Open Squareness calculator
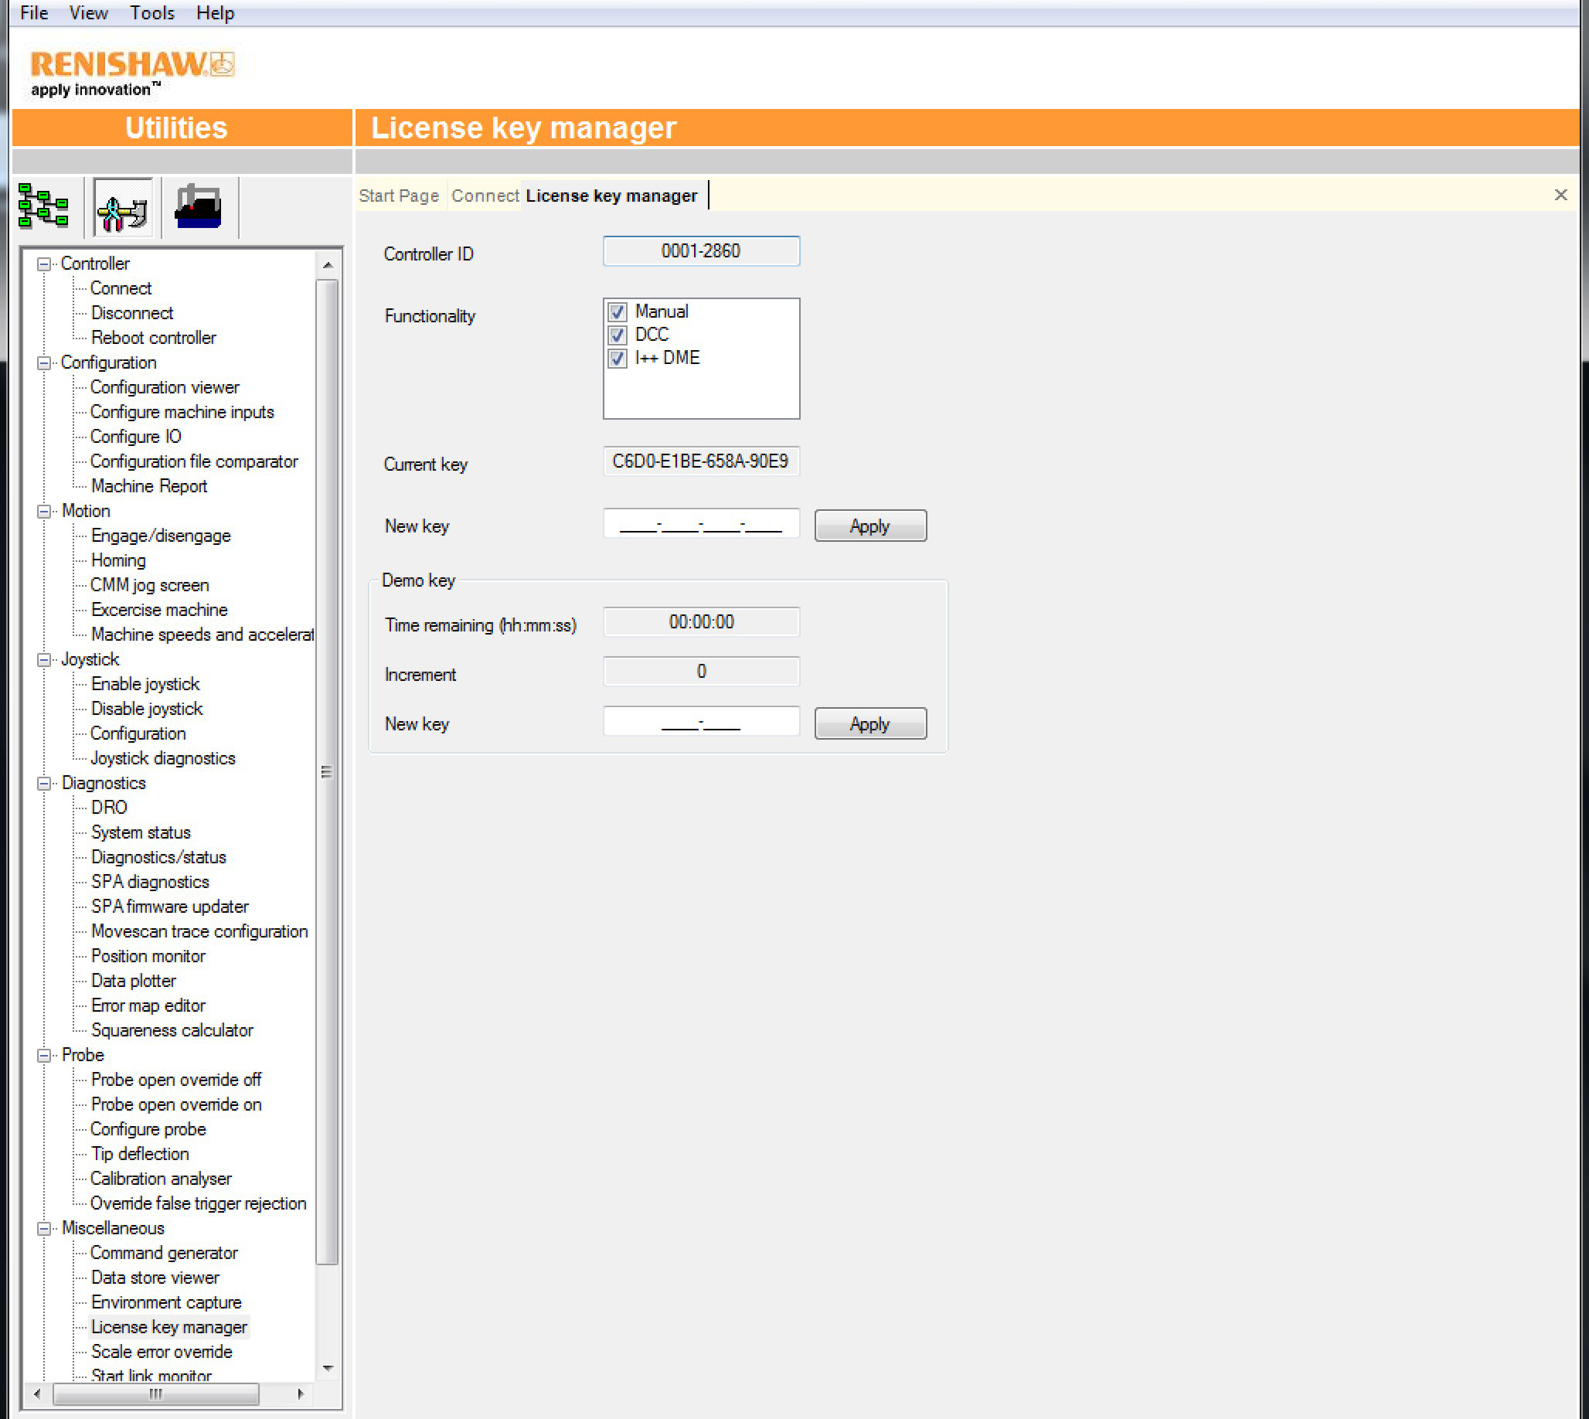 pos(172,1031)
